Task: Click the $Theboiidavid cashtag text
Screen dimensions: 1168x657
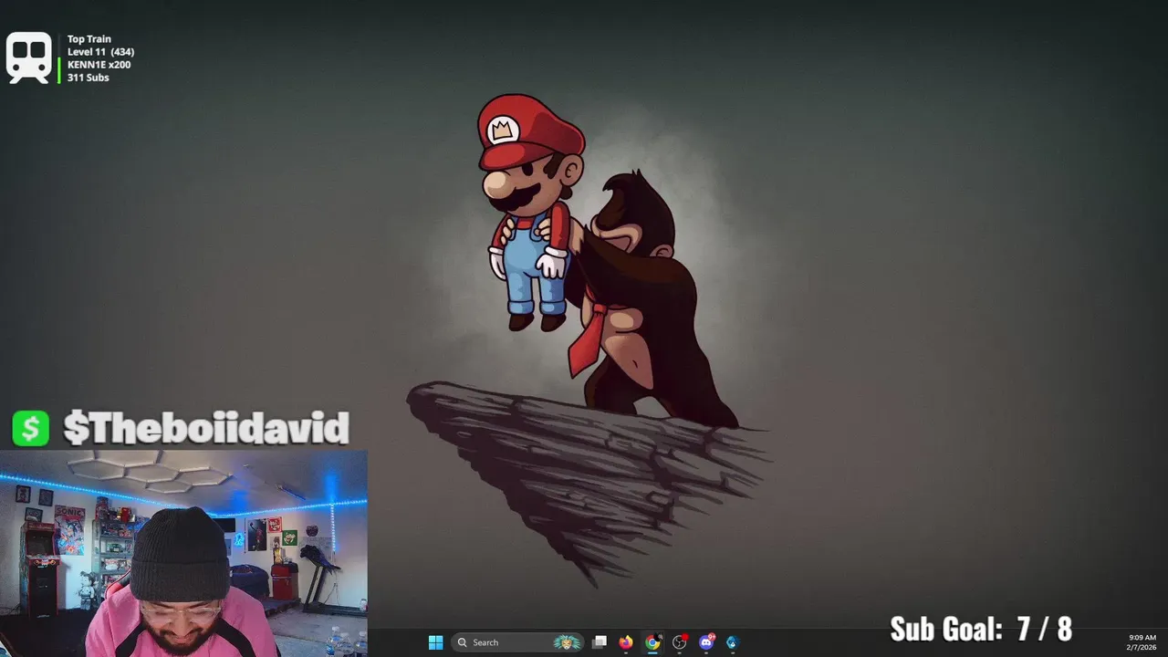Action: point(206,428)
